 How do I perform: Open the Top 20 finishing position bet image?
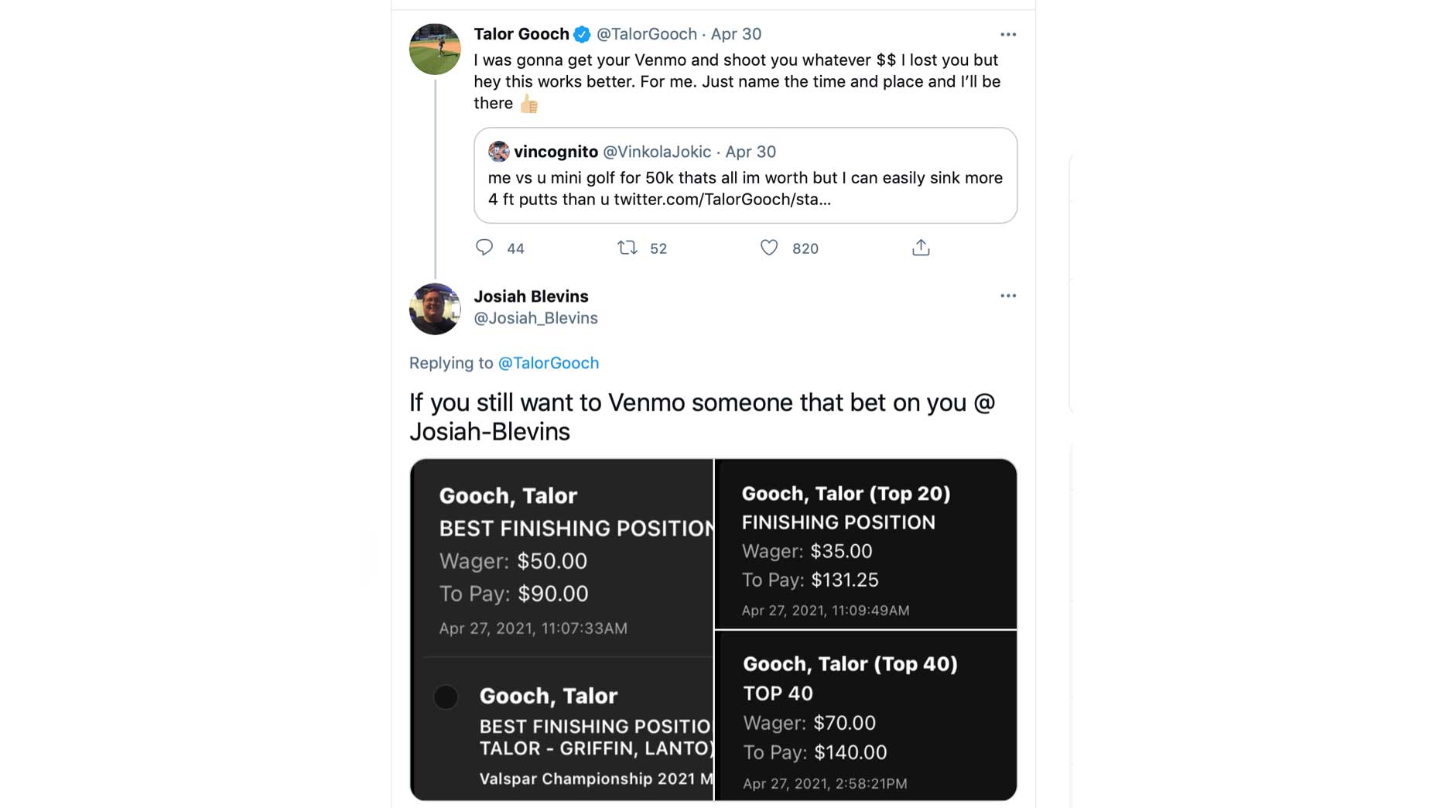coord(865,544)
